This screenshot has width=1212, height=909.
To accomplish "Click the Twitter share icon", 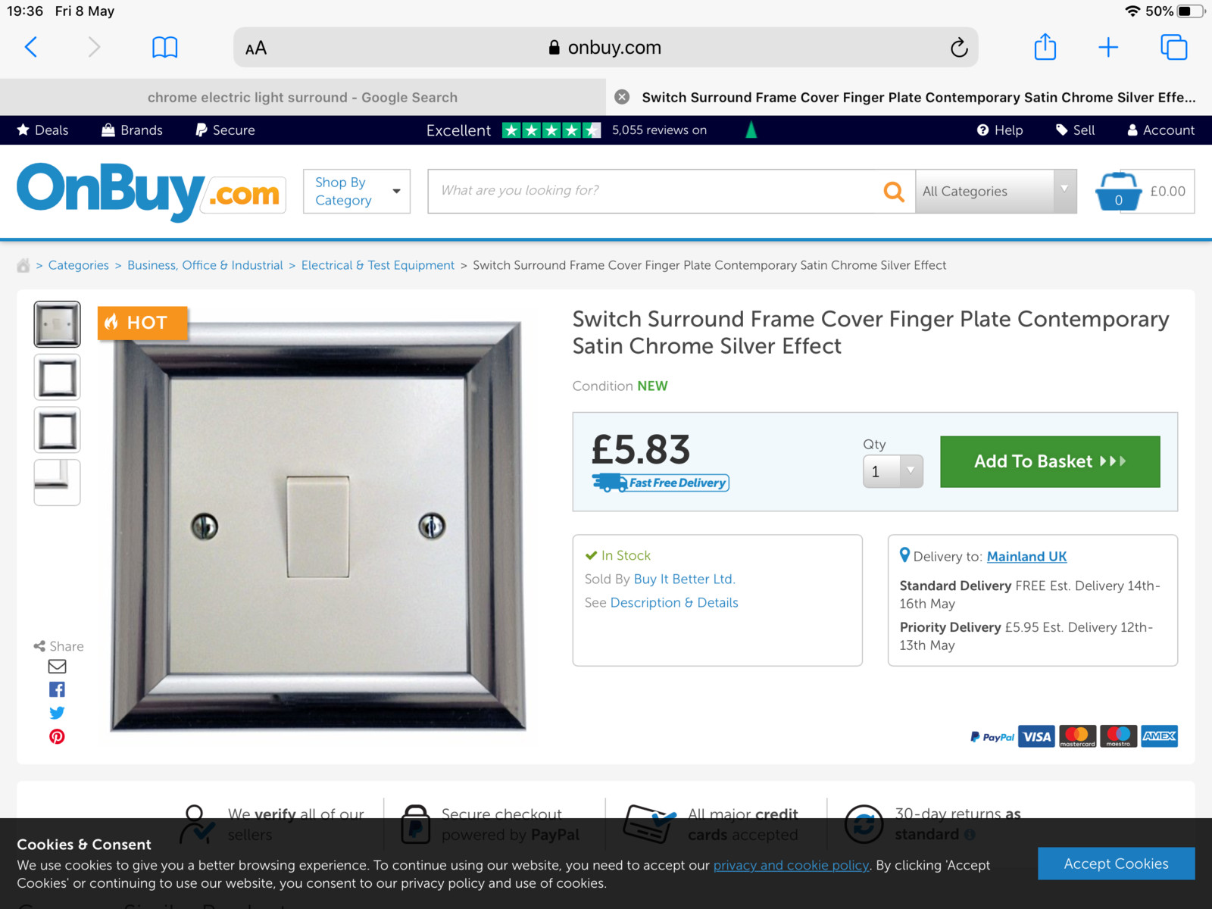I will [57, 713].
